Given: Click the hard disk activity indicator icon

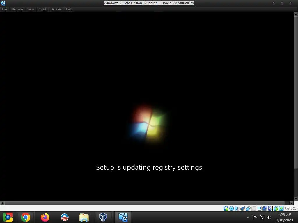Looking at the screenshot, I should point(226,208).
